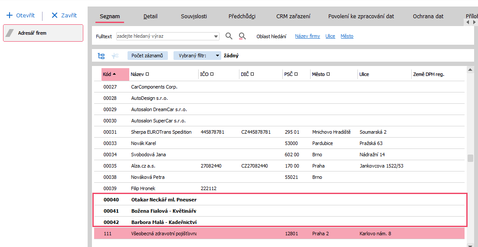Select the row for Alza.cz a.s.
Image resolution: width=478 pixels, height=247 pixels.
(x=143, y=166)
